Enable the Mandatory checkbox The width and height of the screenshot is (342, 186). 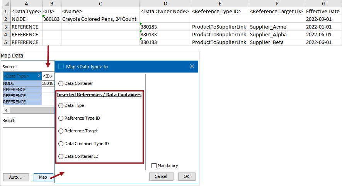pos(154,166)
